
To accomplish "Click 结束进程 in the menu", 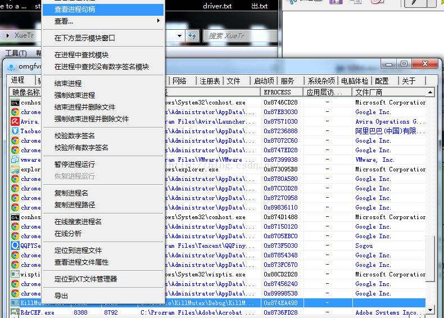I will (103, 84).
